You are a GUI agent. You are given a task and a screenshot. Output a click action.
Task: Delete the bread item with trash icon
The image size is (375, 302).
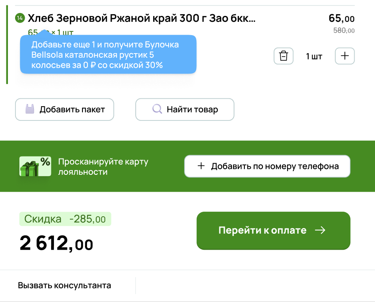click(x=283, y=56)
